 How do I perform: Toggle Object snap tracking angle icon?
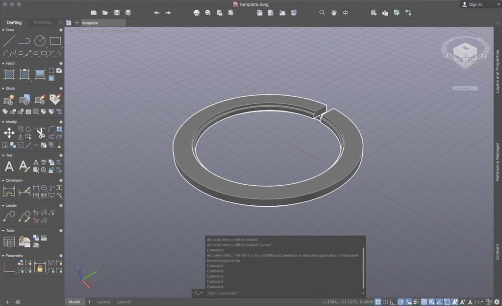click(439, 302)
